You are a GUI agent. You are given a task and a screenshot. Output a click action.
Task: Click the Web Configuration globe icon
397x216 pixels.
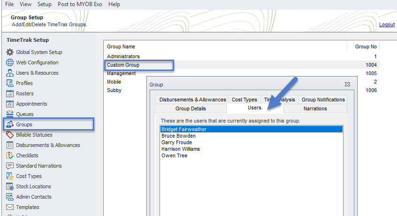pyautogui.click(x=9, y=62)
